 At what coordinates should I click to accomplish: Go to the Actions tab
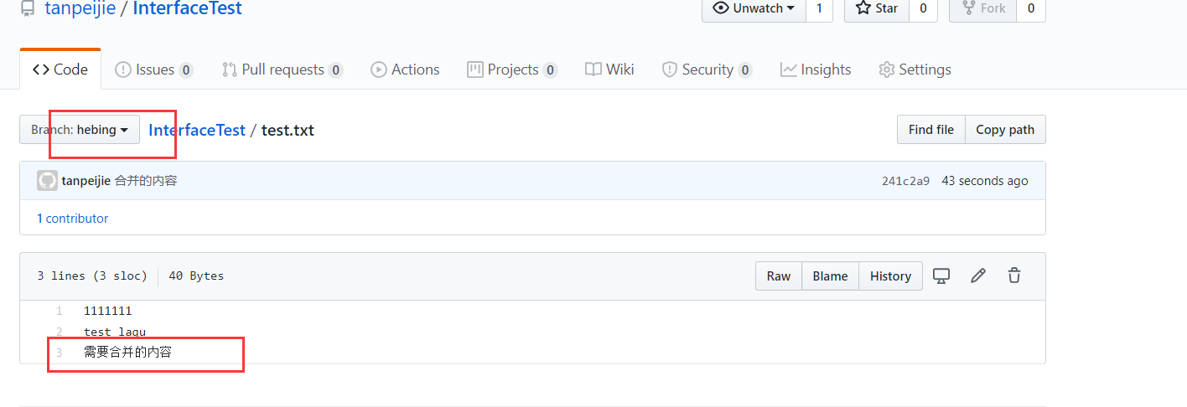tap(406, 70)
